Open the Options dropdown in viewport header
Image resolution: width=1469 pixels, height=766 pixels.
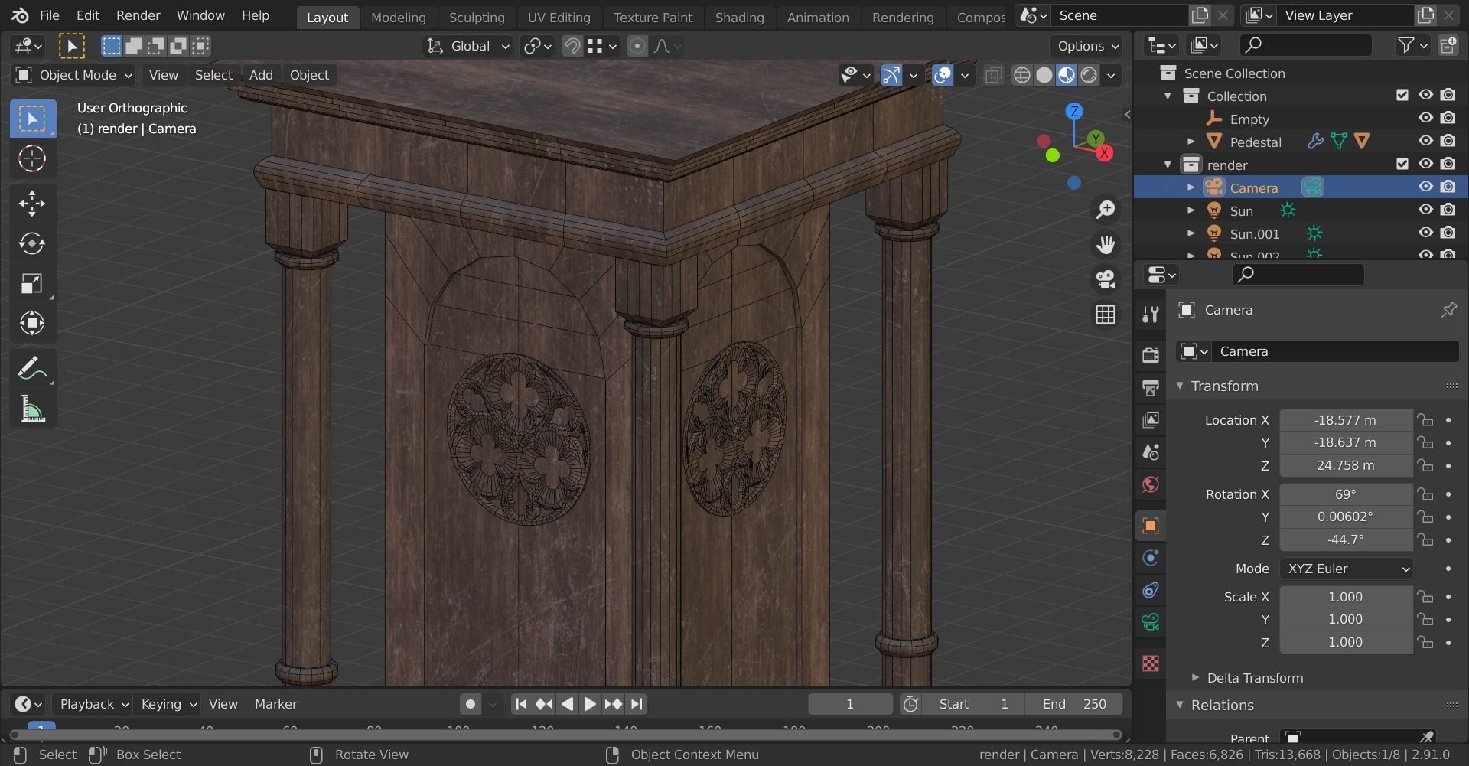click(1086, 46)
